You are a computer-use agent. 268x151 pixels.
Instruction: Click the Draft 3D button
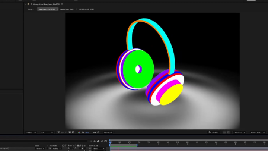214,132
